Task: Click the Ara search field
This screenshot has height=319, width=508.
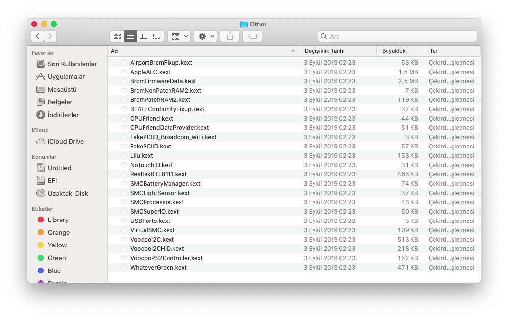Action: click(x=397, y=36)
